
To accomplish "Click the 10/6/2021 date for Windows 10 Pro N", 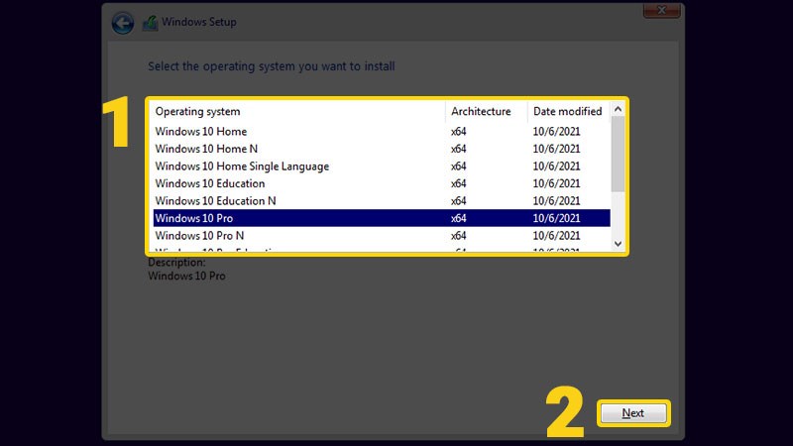I will pyautogui.click(x=556, y=236).
